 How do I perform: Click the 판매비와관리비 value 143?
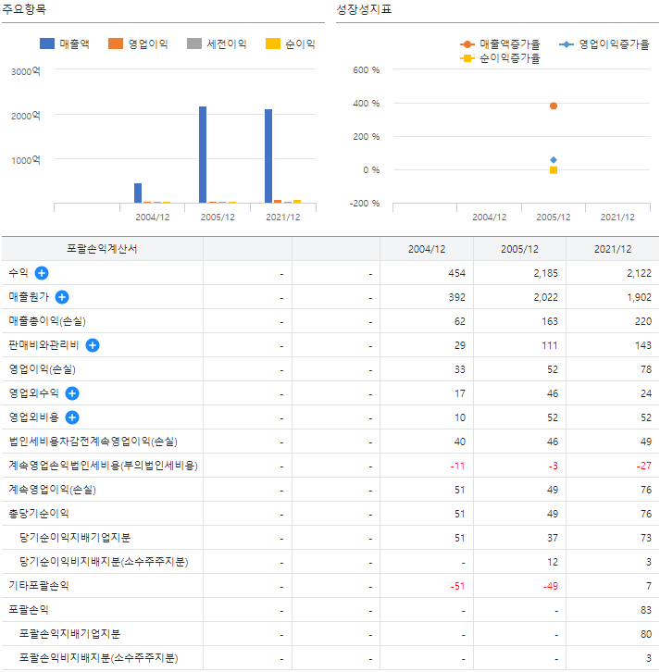point(643,345)
